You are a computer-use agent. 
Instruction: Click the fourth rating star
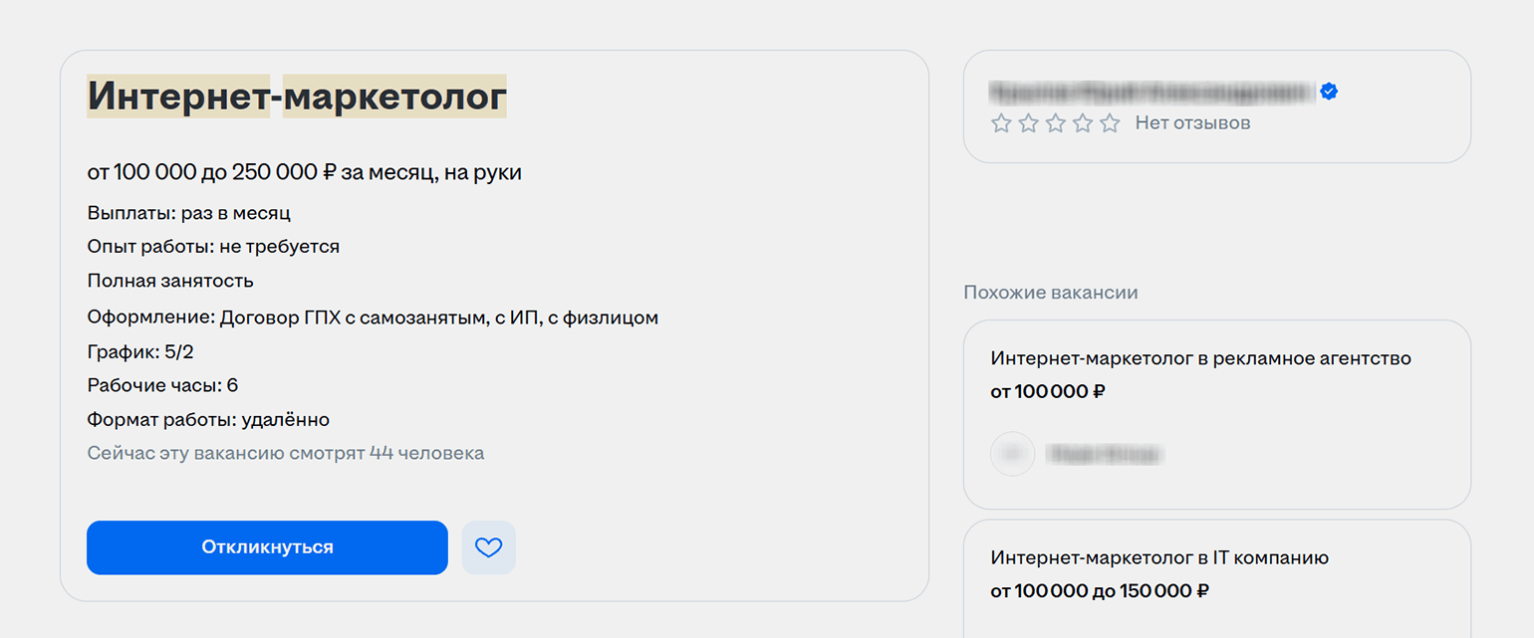pyautogui.click(x=1083, y=123)
